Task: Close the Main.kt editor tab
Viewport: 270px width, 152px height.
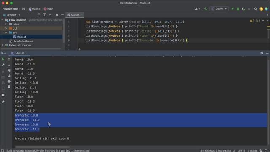Action: point(82,15)
